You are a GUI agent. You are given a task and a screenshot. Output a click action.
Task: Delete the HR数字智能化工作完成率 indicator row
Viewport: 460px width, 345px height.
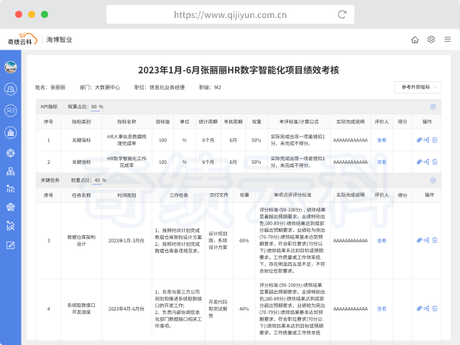(x=434, y=162)
